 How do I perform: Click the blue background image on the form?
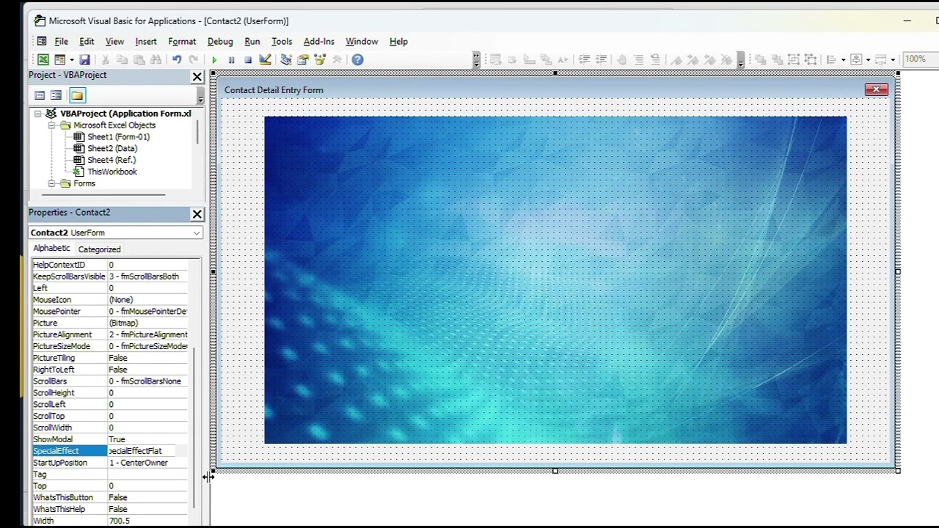tap(555, 279)
